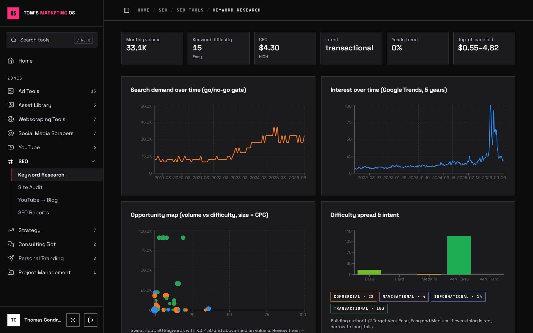Click the Strategy trending-up icon
Screen dimensions: 533x333
(x=11, y=230)
